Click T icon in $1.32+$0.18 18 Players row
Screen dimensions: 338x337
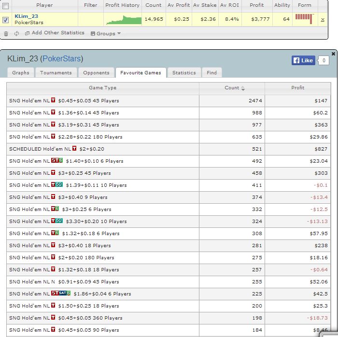(53, 269)
